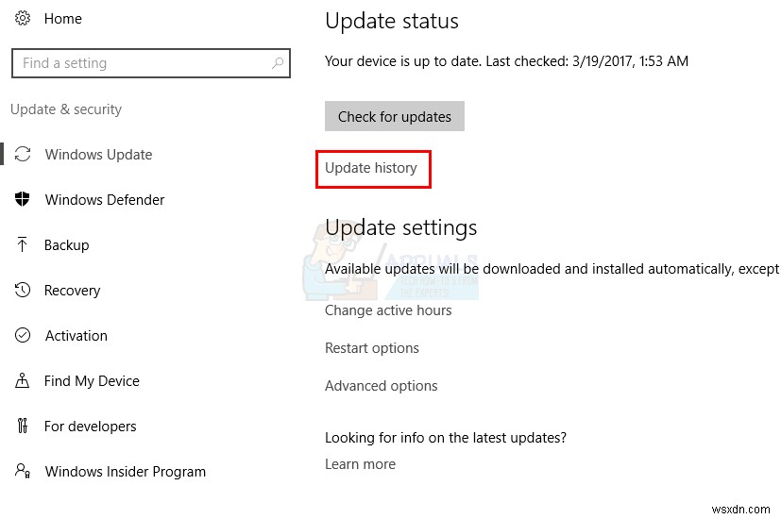The image size is (781, 519).
Task: Open Restart options
Action: point(372,348)
